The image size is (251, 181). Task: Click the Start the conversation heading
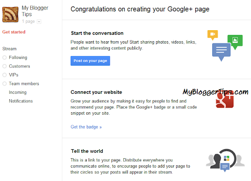(x=97, y=33)
